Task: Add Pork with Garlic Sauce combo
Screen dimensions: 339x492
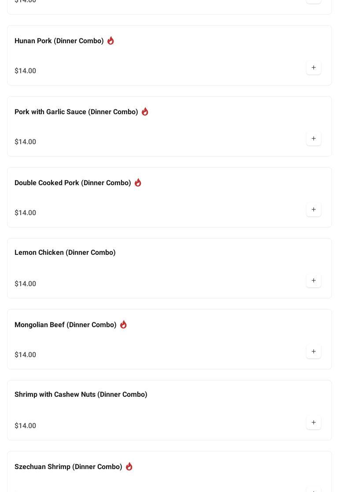Action: click(x=313, y=139)
